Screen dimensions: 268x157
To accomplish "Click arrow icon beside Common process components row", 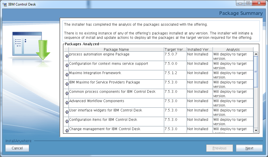I will pos(67,93).
